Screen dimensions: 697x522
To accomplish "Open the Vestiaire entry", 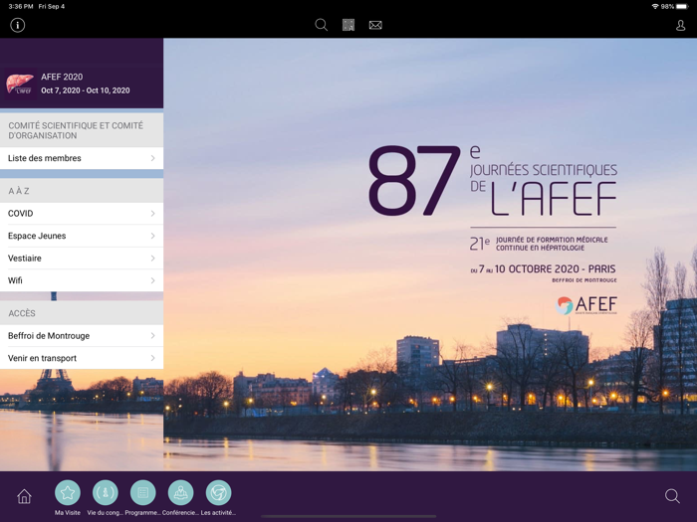I will pos(82,258).
